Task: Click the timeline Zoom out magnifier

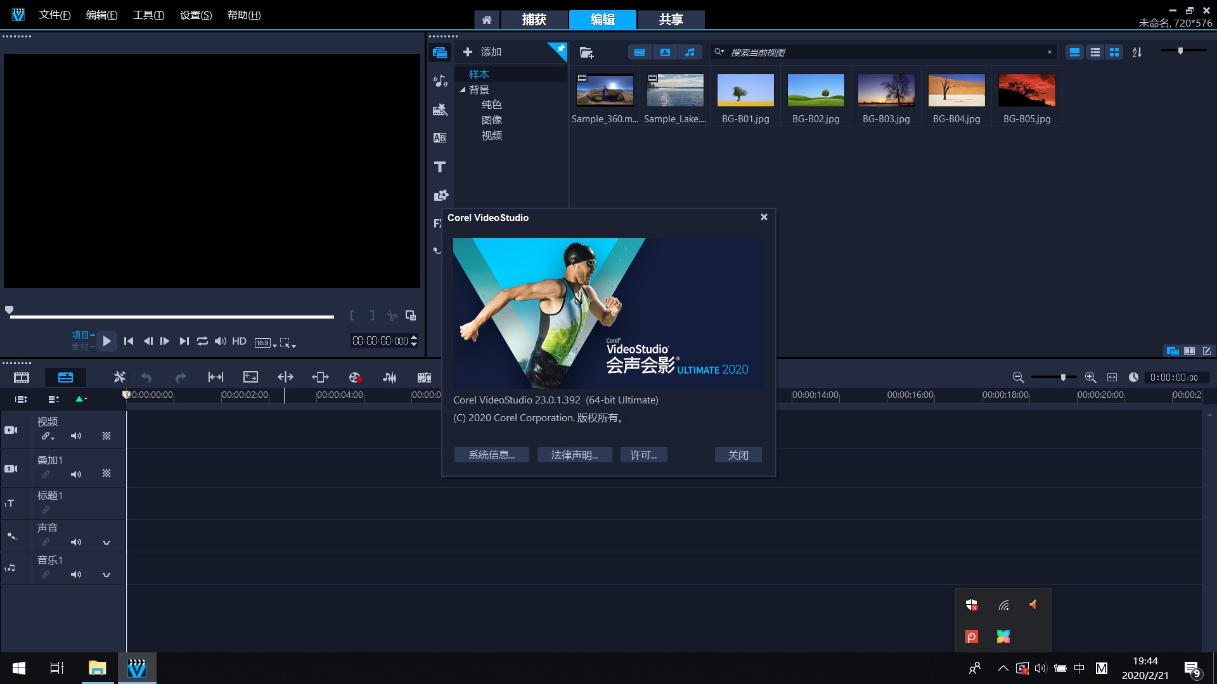Action: 1018,377
